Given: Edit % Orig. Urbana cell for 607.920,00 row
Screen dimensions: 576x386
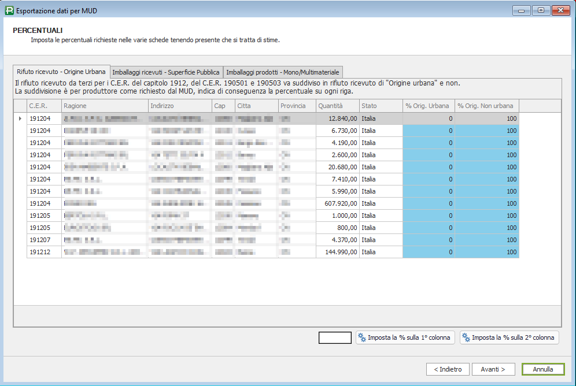Looking at the screenshot, I should 429,203.
